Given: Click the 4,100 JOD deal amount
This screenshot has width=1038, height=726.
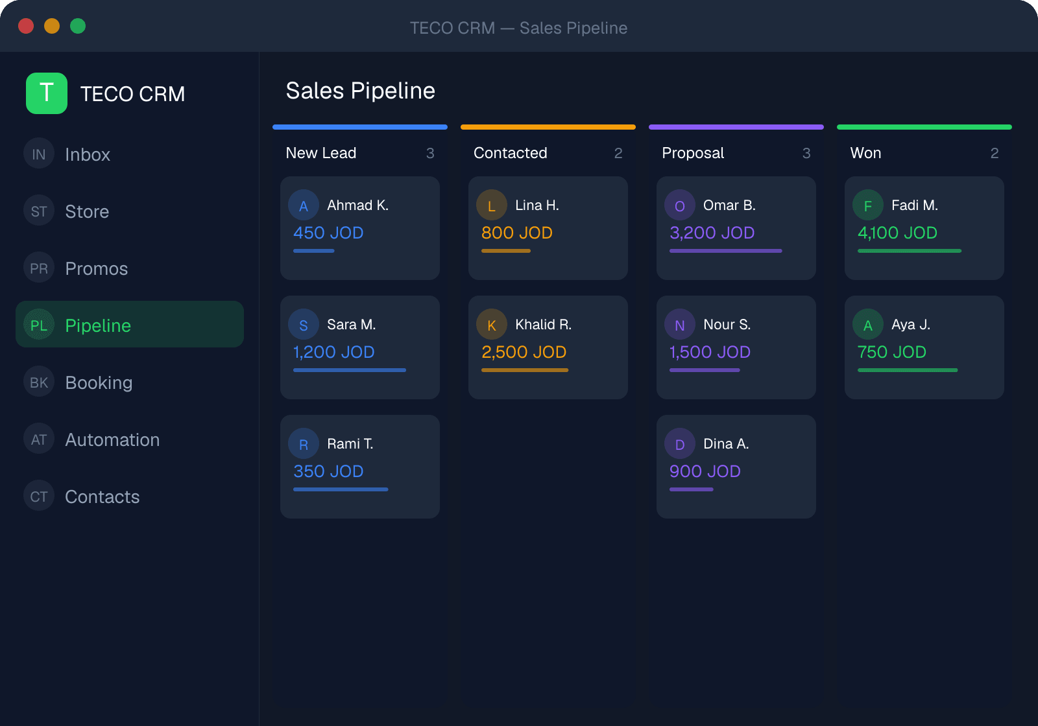Looking at the screenshot, I should tap(897, 233).
